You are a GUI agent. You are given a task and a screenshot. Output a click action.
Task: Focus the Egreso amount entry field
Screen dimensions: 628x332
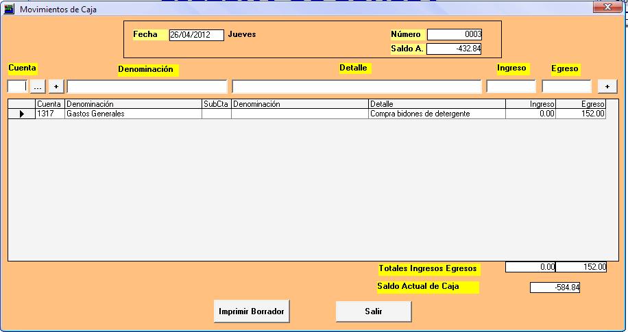[x=566, y=86]
